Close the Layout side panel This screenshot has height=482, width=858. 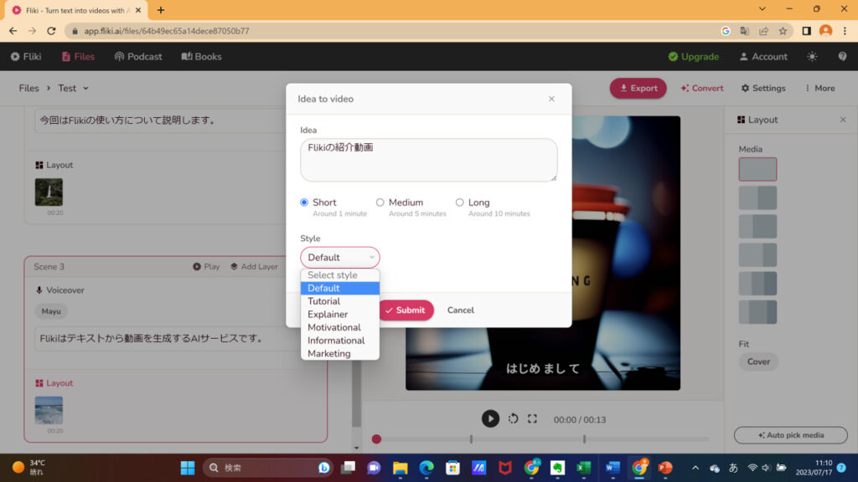click(843, 120)
